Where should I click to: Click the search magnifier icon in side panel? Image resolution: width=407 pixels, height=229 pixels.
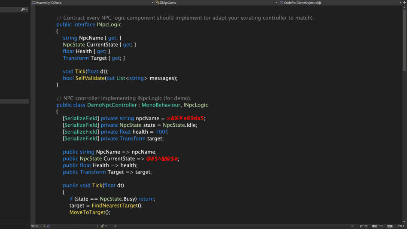tap(22, 9)
